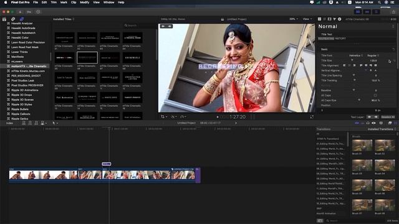Reset the Basic section arrow
This screenshot has height=224, width=399.
click(x=393, y=49)
